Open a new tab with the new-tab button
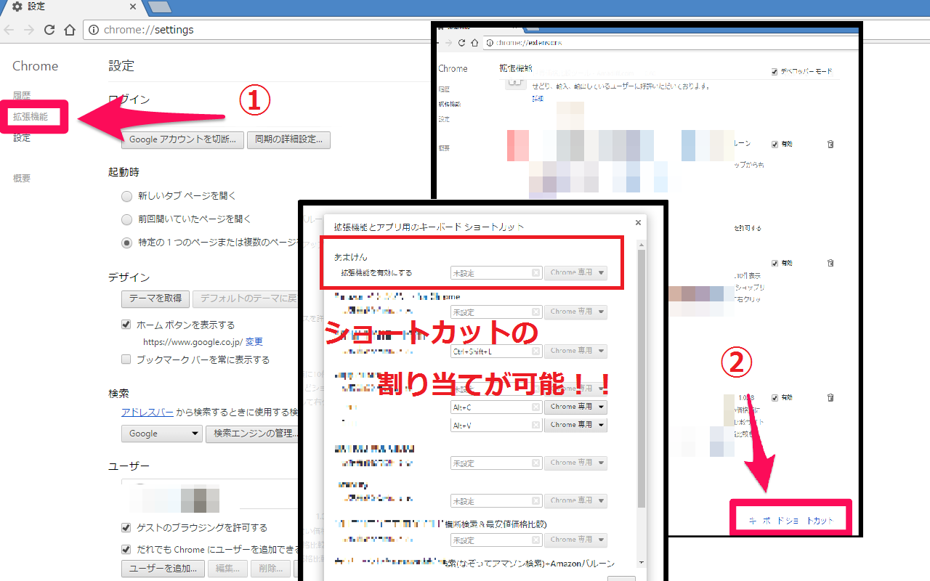This screenshot has height=581, width=930. pos(159,7)
